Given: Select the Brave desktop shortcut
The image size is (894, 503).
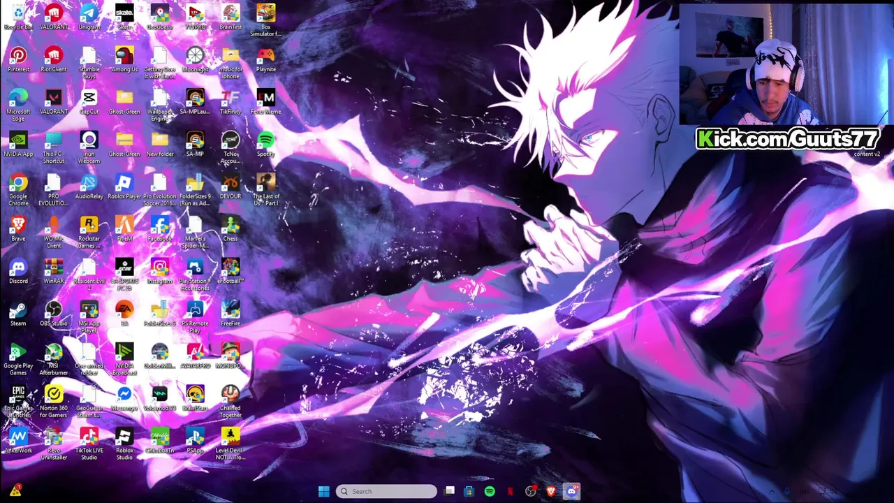Looking at the screenshot, I should pos(18,229).
